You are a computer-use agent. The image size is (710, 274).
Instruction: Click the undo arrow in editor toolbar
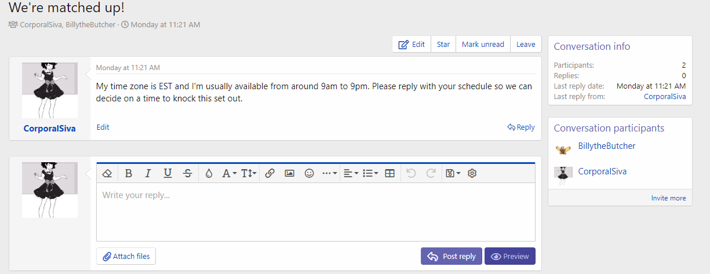[411, 173]
